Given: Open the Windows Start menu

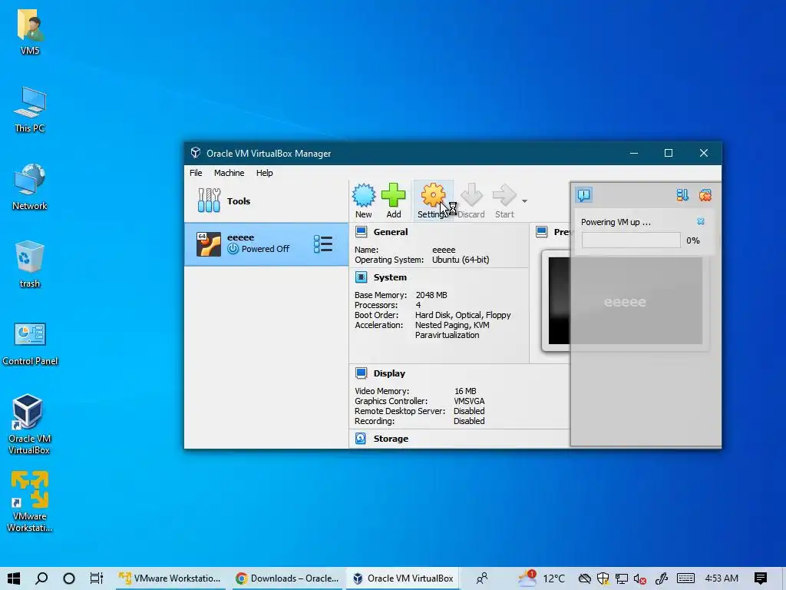Looking at the screenshot, I should [x=14, y=578].
